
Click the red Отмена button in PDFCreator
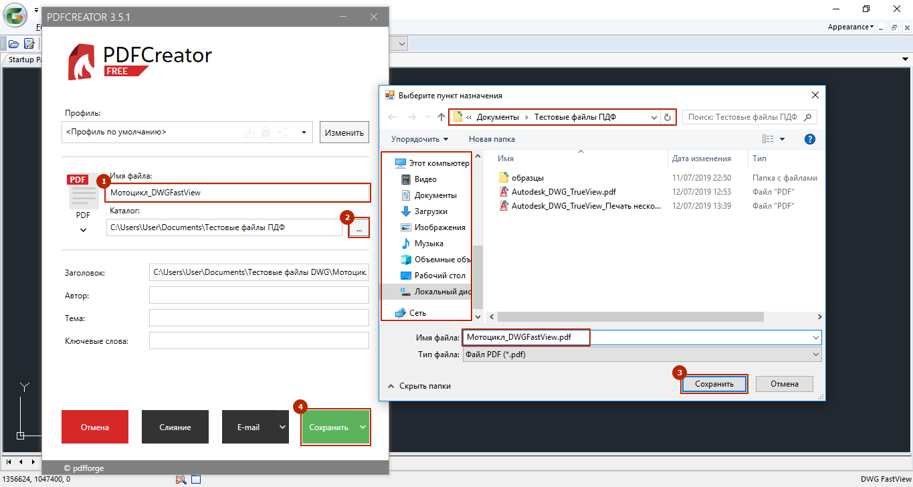tap(95, 427)
